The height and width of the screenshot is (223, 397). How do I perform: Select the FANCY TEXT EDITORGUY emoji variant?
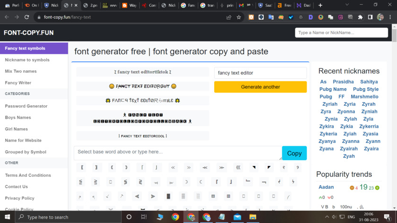coord(143,86)
